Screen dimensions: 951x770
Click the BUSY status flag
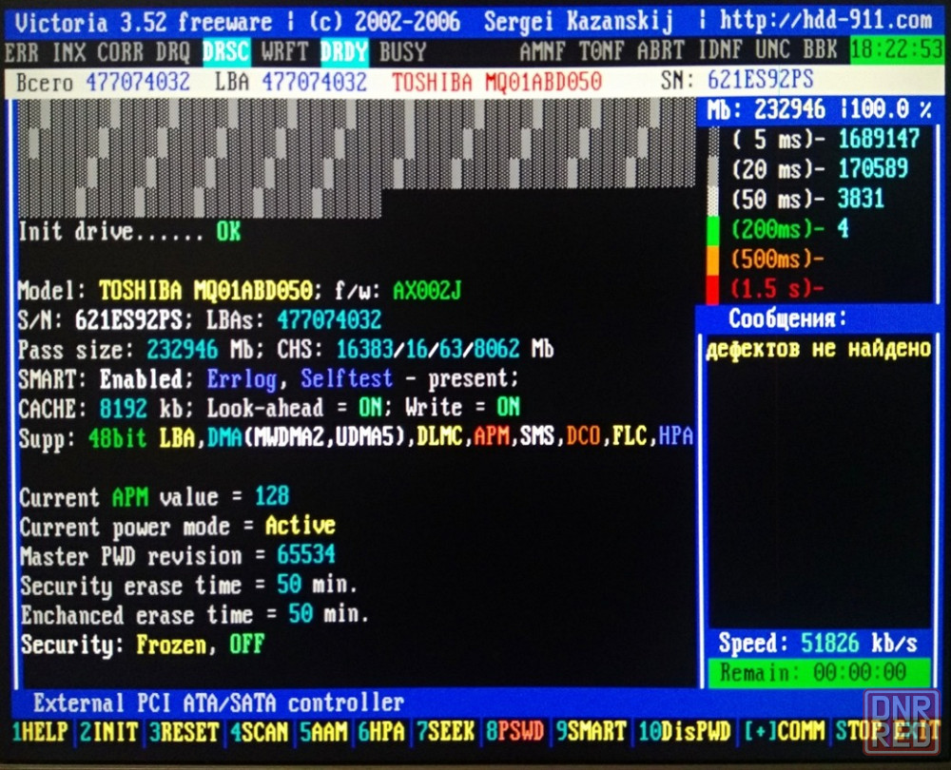402,51
